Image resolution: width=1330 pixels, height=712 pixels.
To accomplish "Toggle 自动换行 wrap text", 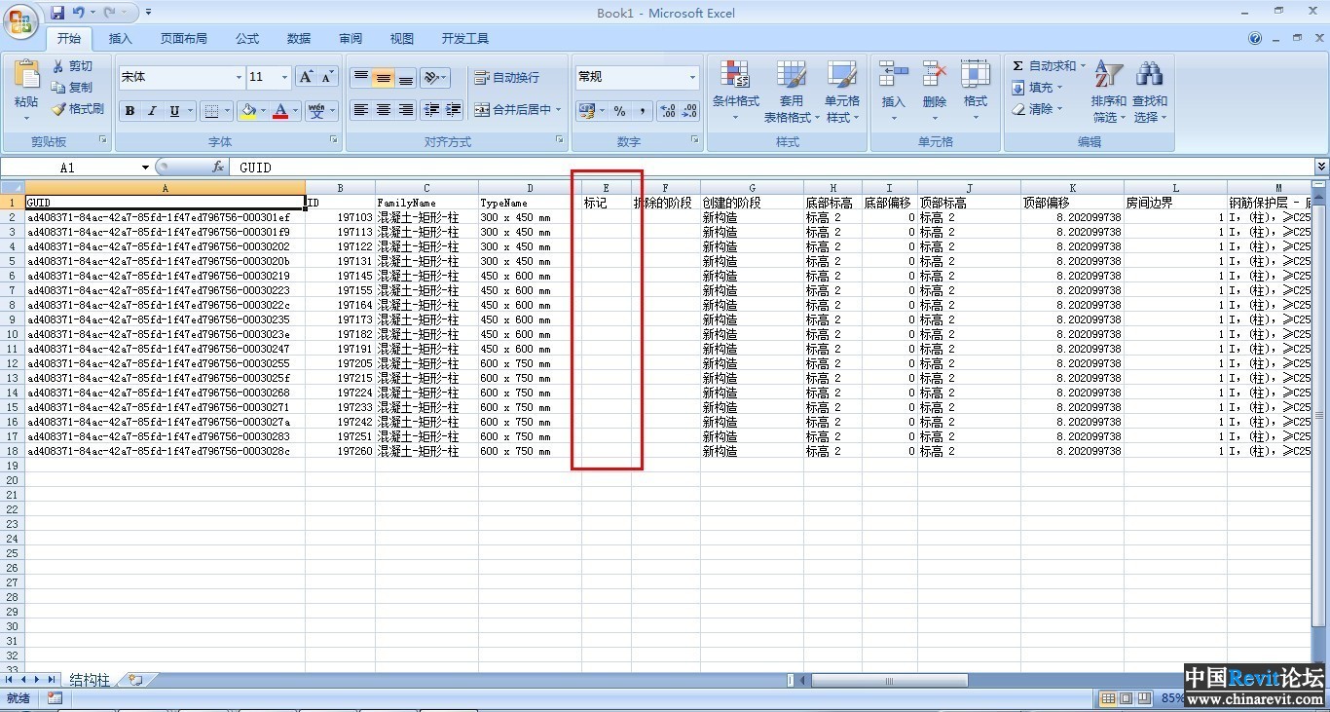I will (506, 78).
